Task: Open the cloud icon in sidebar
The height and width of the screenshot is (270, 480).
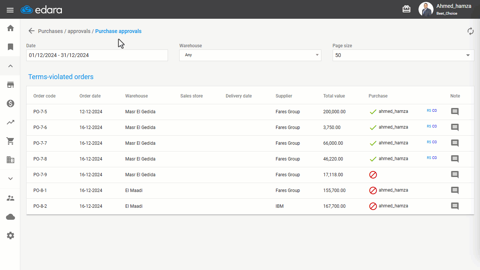Action: (10, 217)
